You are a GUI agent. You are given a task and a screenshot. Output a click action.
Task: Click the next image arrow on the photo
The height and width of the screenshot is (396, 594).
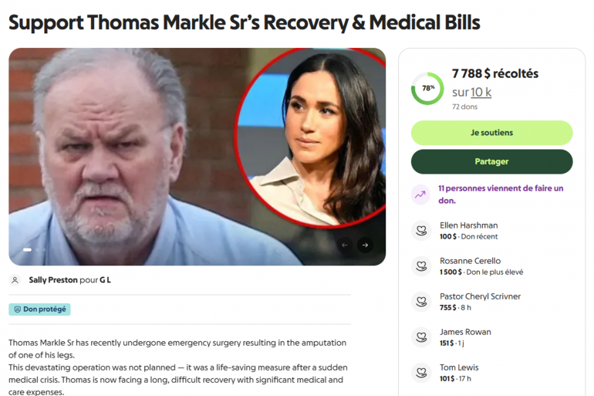365,245
